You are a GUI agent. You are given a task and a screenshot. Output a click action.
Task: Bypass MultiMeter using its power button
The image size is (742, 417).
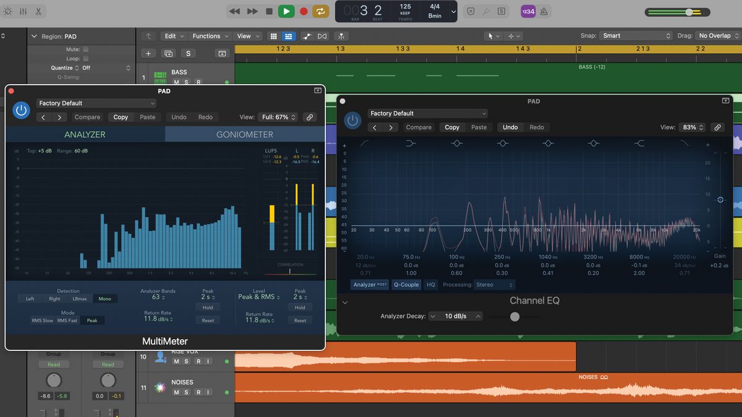(x=20, y=111)
